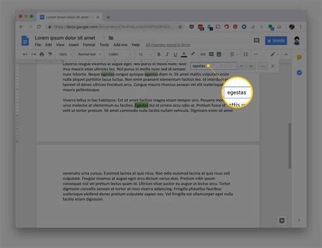Open the highlight color marker tool
This screenshot has height=248, width=322.
(x=193, y=54)
